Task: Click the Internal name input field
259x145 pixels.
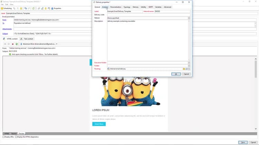Action: pos(172,11)
